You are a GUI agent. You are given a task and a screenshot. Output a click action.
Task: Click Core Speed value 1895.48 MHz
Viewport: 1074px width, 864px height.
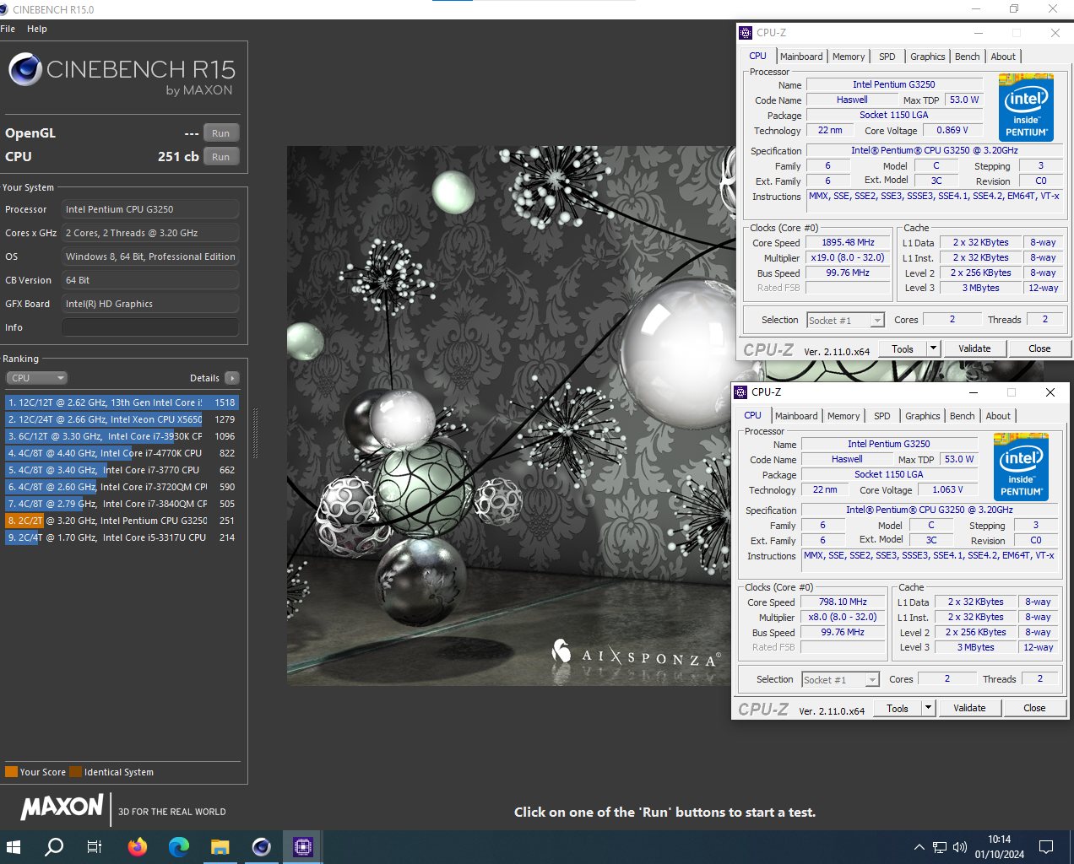[848, 242]
